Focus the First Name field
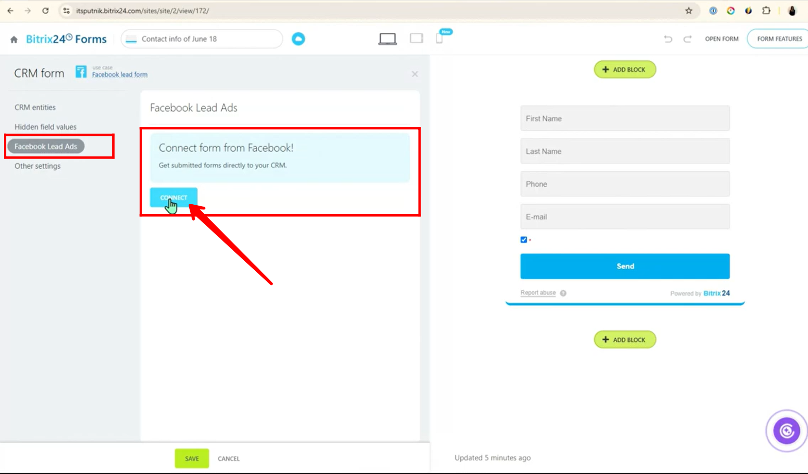The width and height of the screenshot is (808, 474). click(625, 118)
